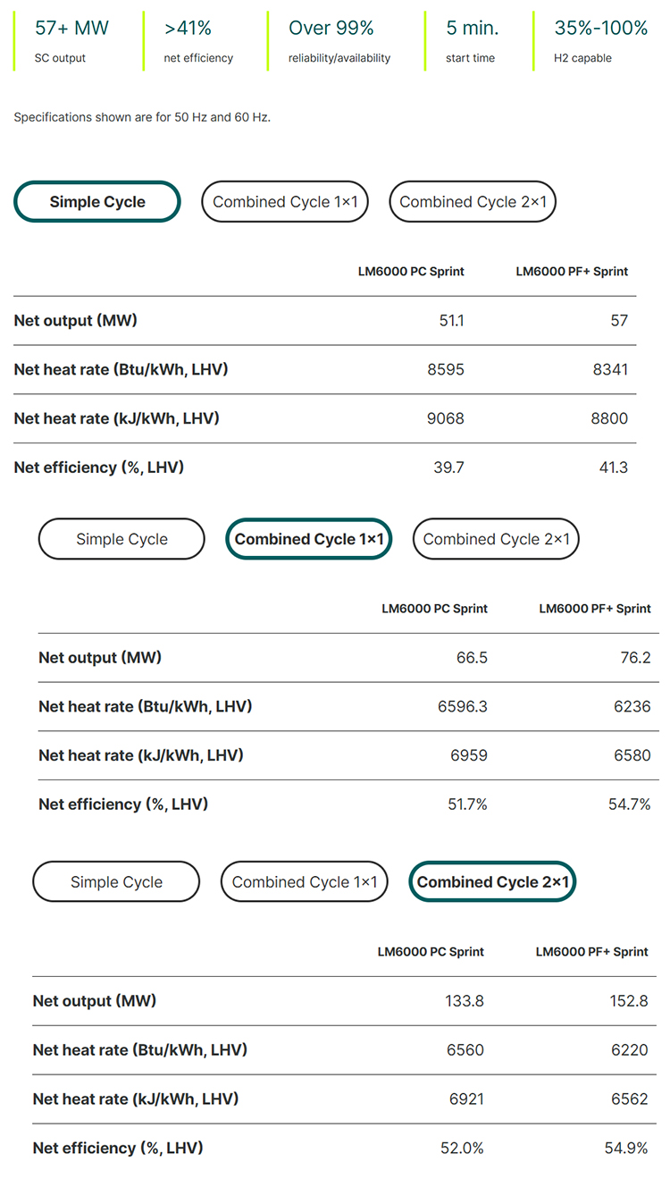
Task: Click the highlighted Combined Cycle 2×1 tab
Action: (492, 882)
